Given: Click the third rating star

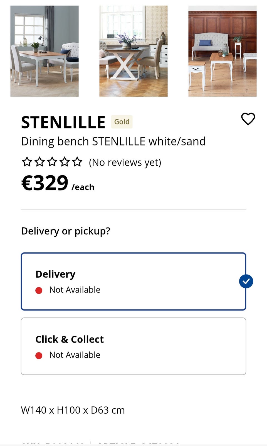Looking at the screenshot, I should 52,162.
